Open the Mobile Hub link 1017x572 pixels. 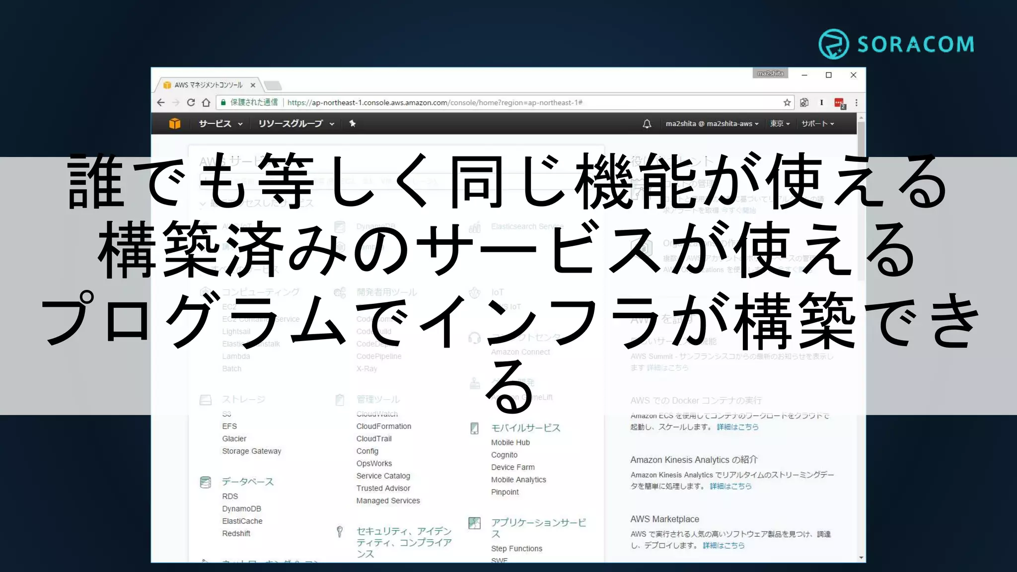510,443
